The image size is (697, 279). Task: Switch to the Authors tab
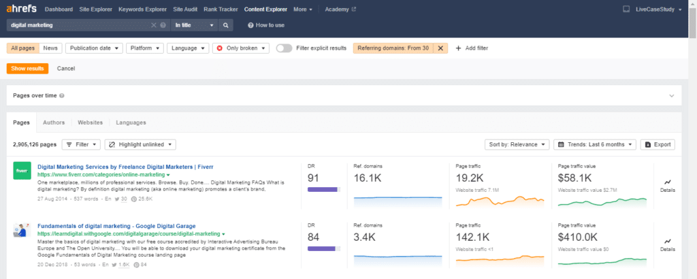point(54,122)
